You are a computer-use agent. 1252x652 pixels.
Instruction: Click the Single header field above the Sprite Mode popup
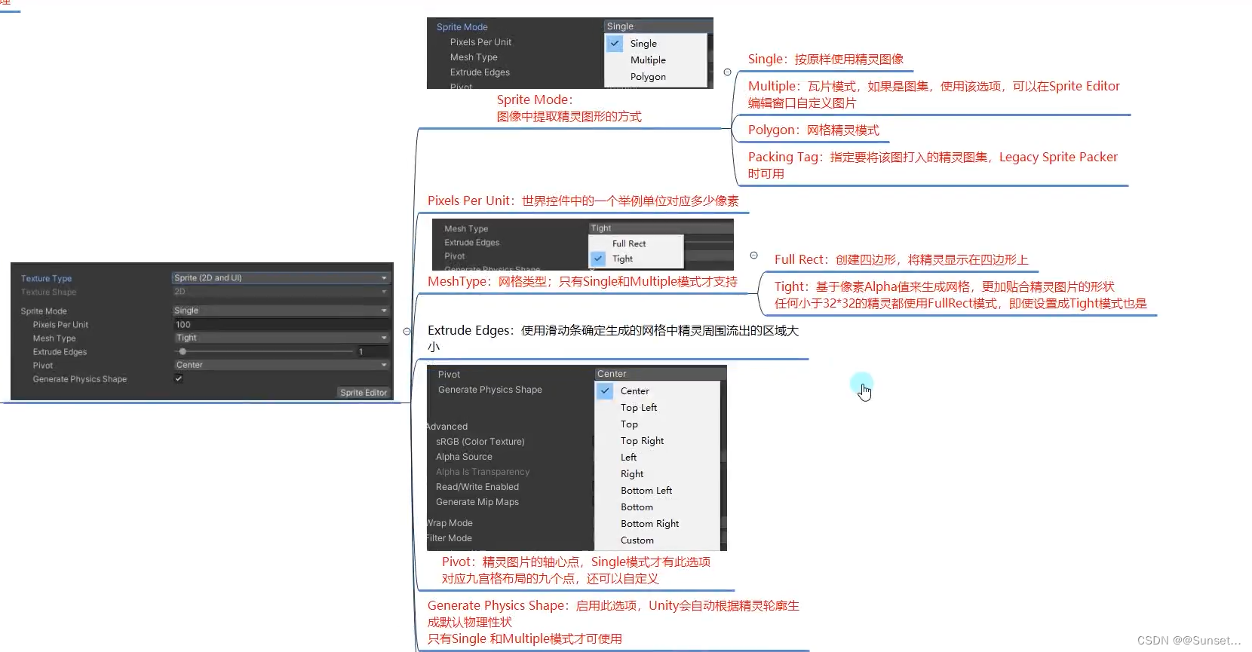click(658, 26)
